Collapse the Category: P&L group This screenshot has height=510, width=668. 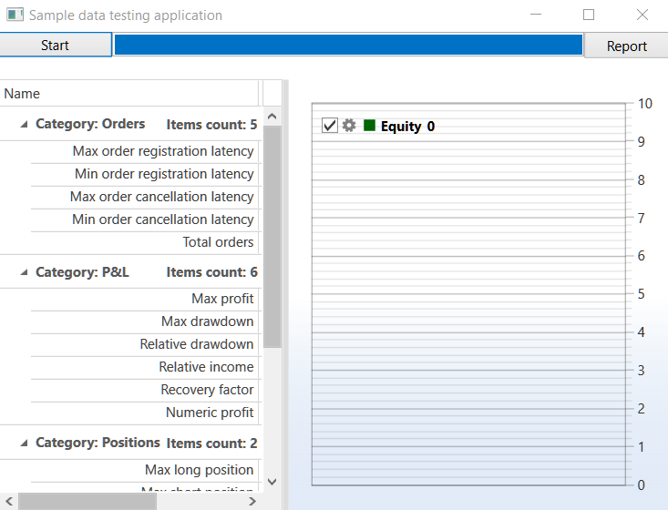24,272
